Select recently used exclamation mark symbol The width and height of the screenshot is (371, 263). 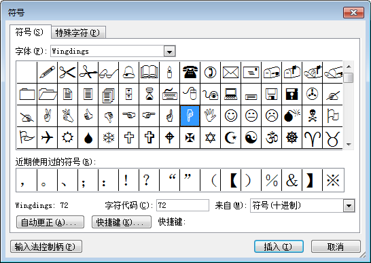(x=128, y=180)
